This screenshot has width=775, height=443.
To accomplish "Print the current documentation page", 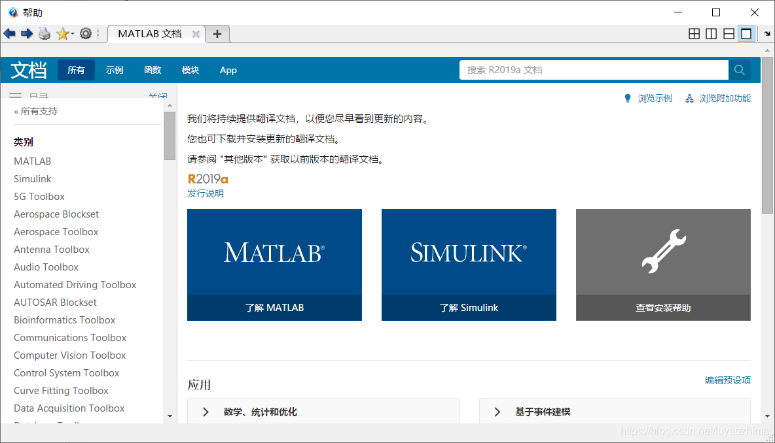I will point(44,33).
